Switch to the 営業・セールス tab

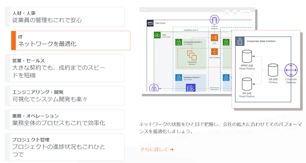tap(65, 68)
